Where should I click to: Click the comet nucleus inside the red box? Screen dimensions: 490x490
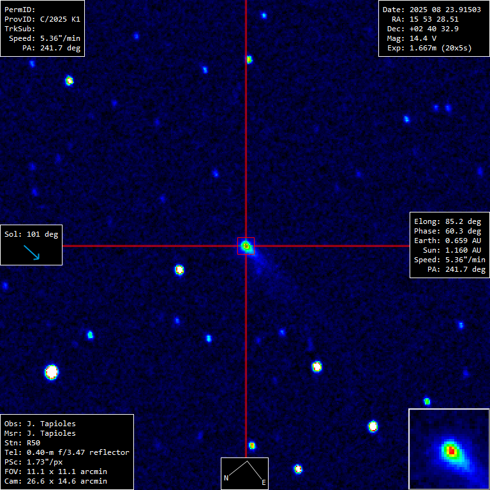[246, 246]
